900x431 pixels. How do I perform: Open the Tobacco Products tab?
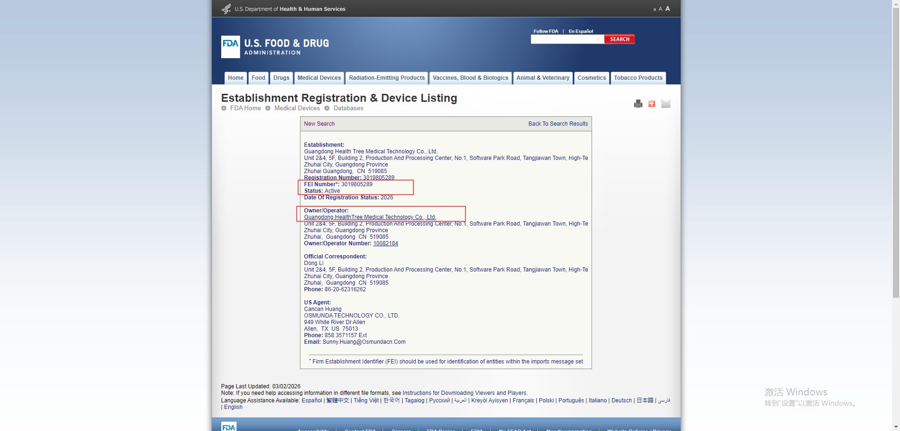click(x=638, y=78)
